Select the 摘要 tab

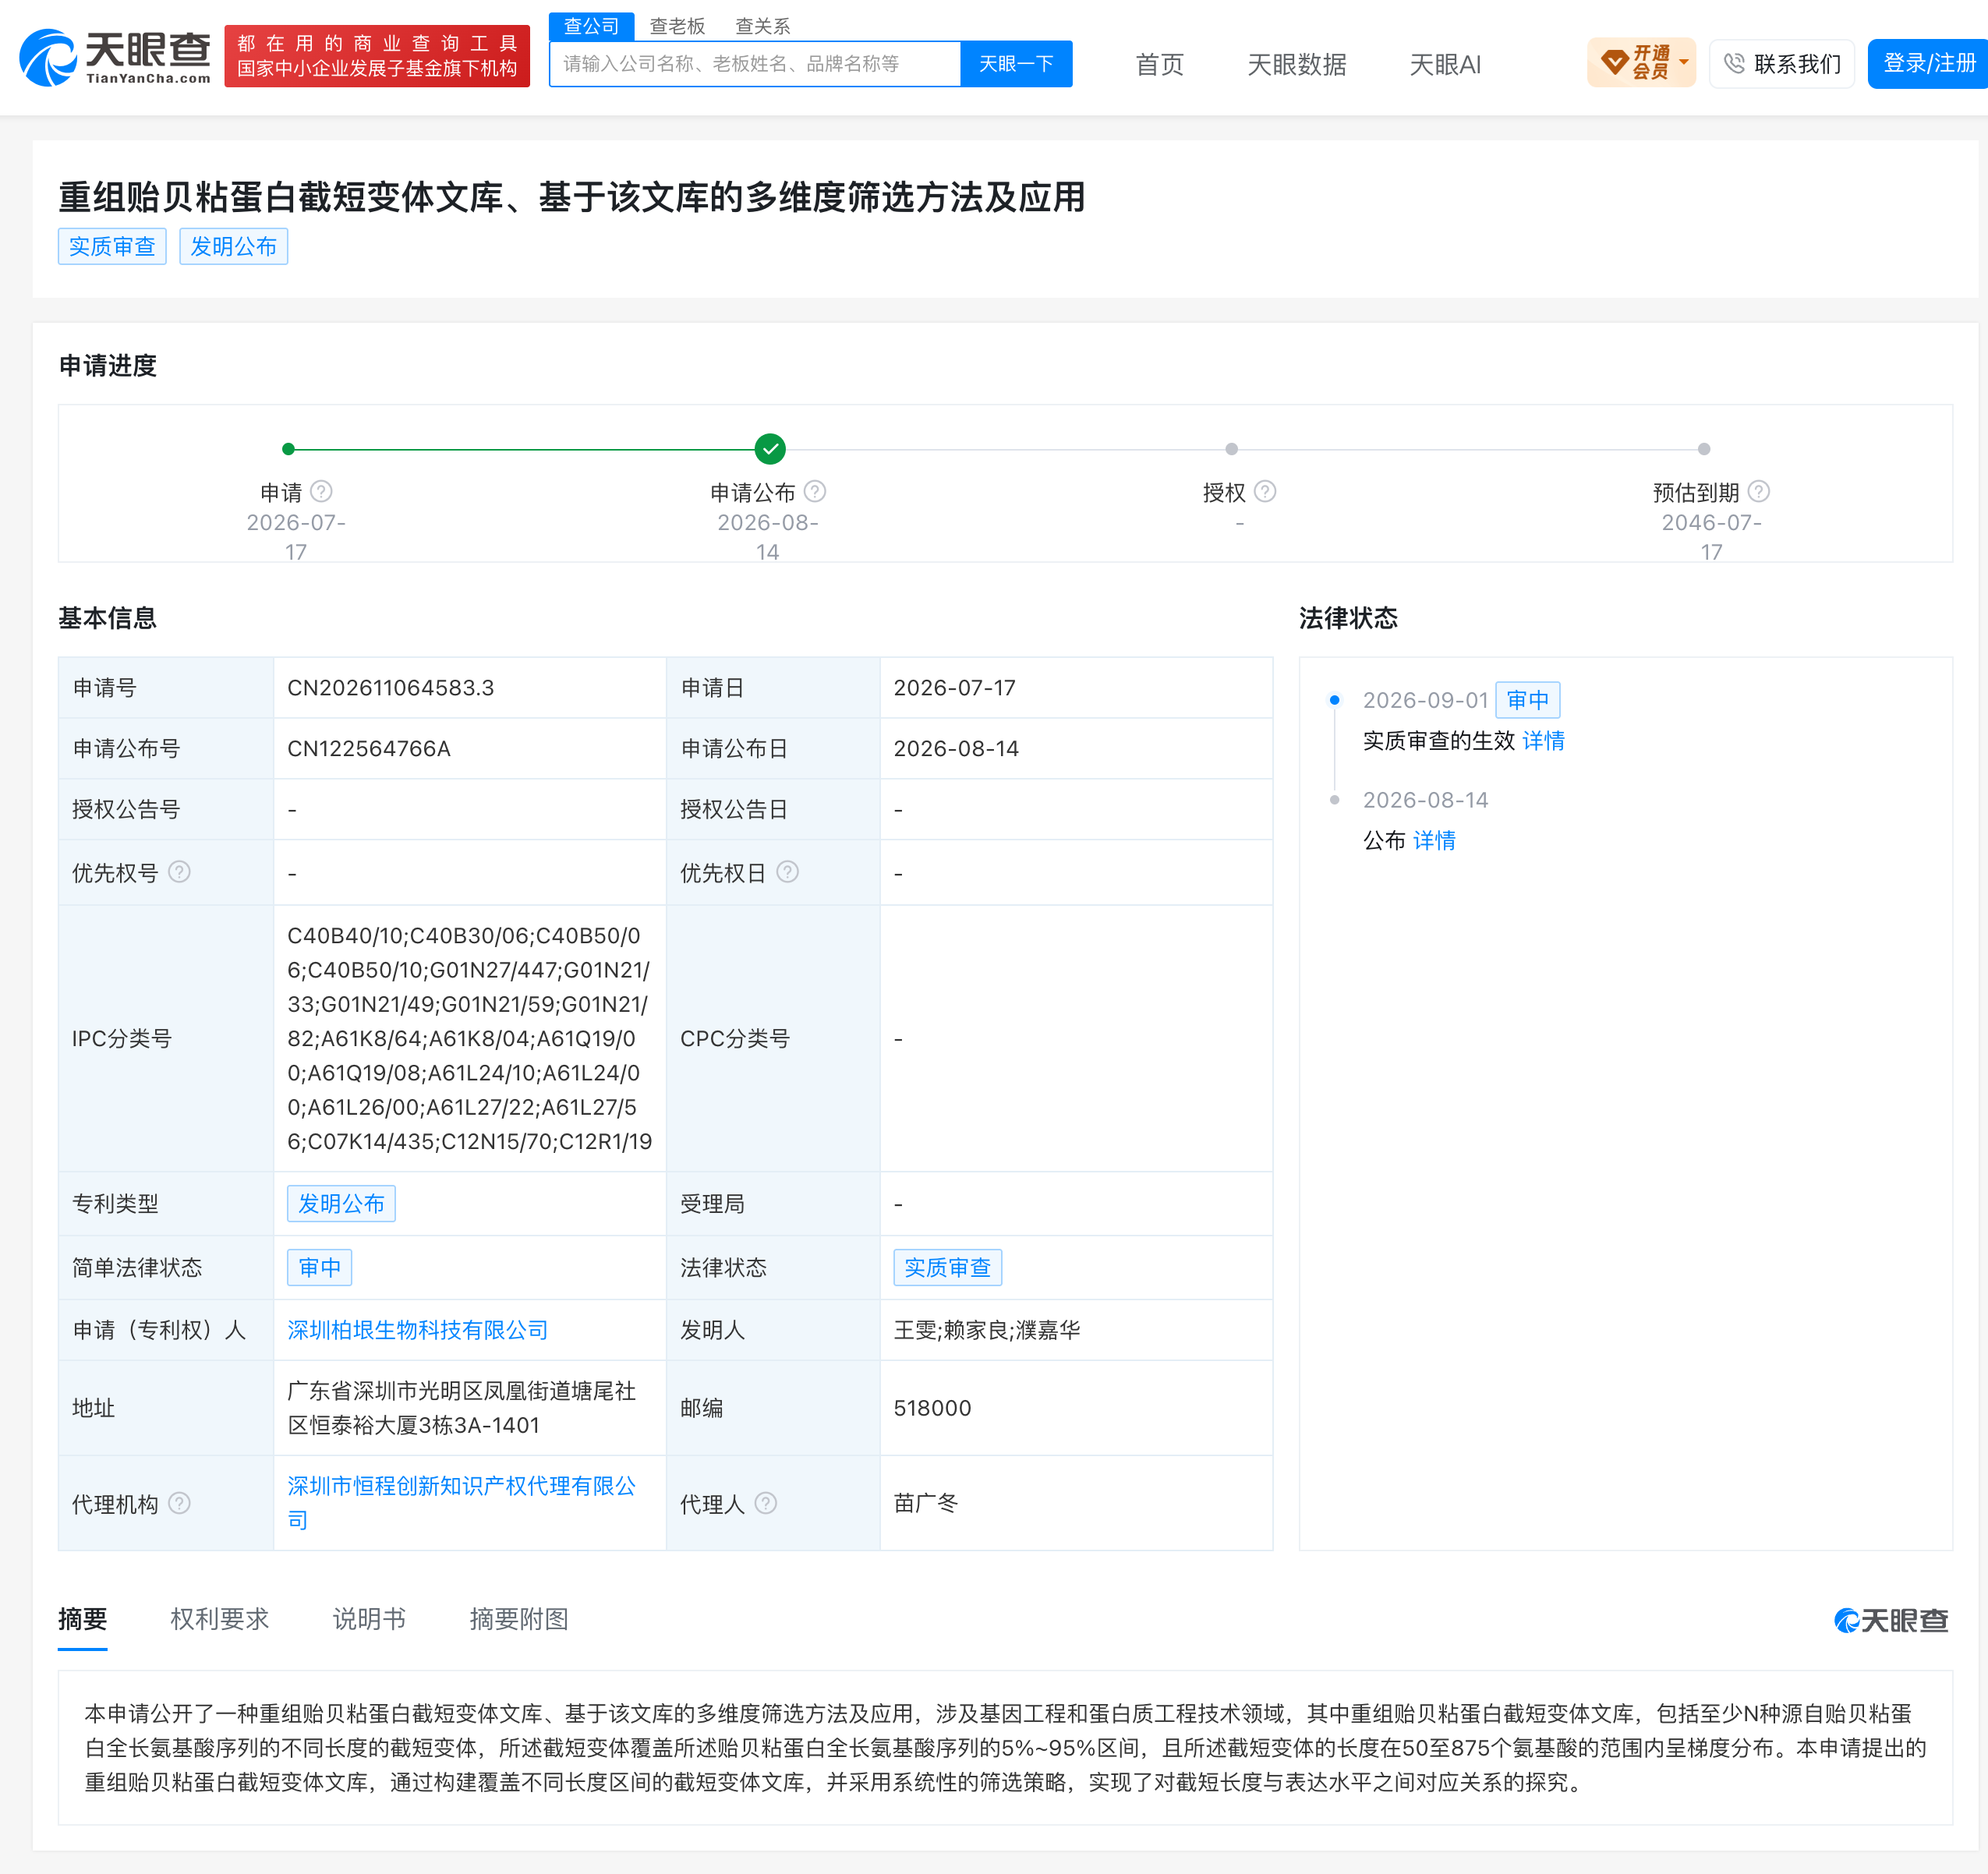[x=83, y=1619]
